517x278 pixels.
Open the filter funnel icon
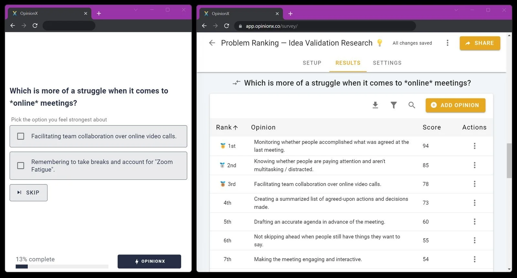(x=394, y=105)
